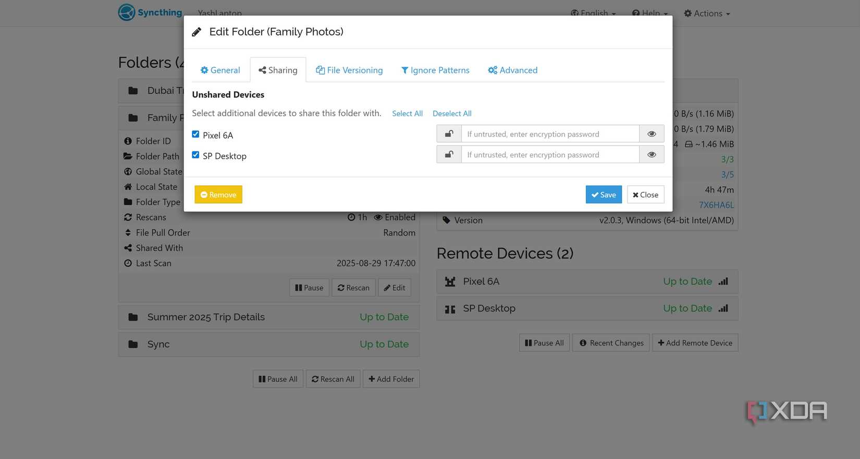Click the padlock icon beside SP Desktop
This screenshot has height=459, width=860.
(x=449, y=155)
